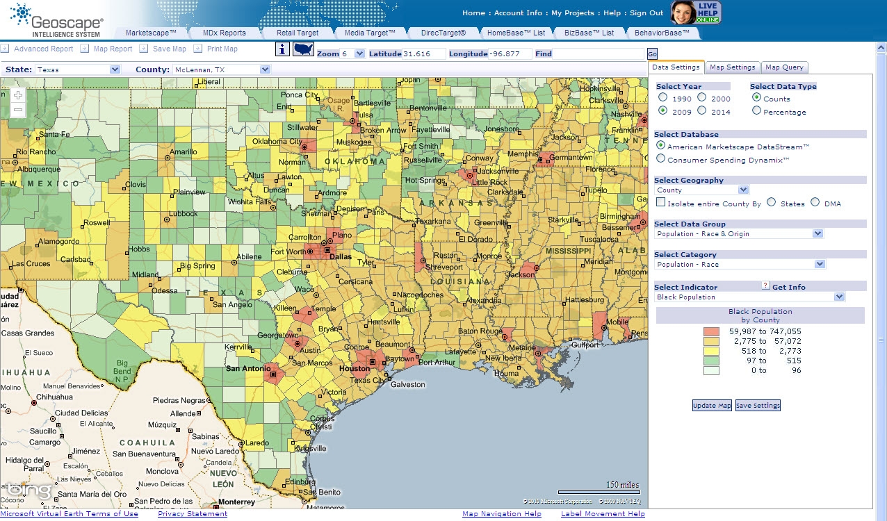Select the 2014 year radio button
The height and width of the screenshot is (521, 887).
[702, 110]
